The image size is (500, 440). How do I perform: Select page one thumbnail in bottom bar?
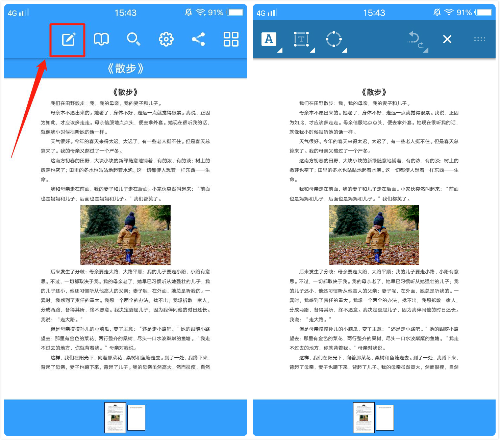tap(115, 418)
